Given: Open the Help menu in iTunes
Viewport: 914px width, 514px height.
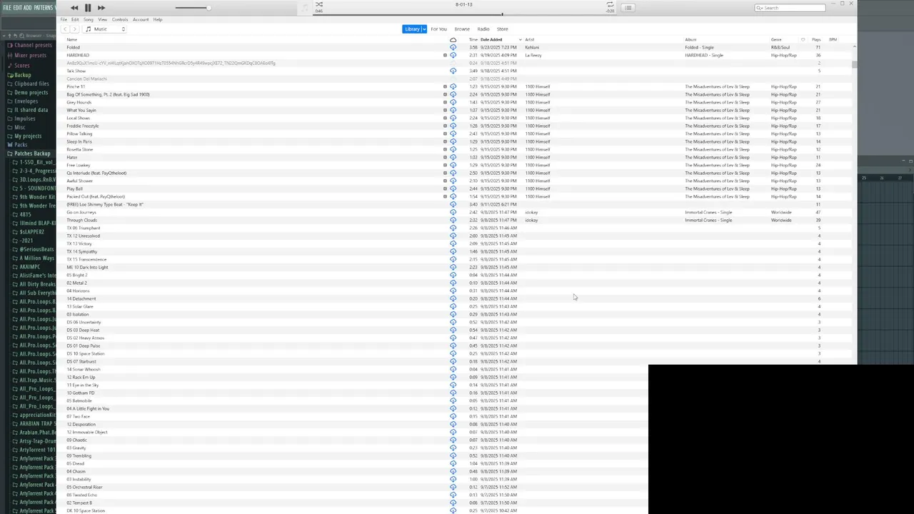Looking at the screenshot, I should [x=158, y=19].
